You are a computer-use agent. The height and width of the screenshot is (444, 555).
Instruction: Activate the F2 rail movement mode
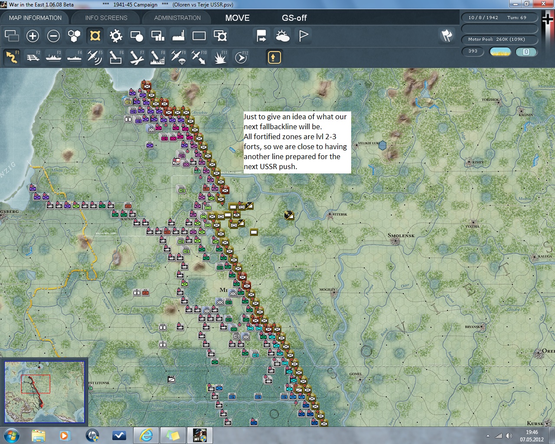[x=33, y=57]
